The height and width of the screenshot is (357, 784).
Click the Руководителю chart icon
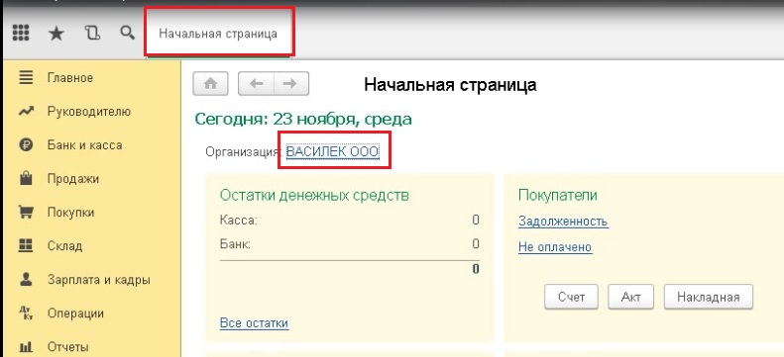point(26,112)
